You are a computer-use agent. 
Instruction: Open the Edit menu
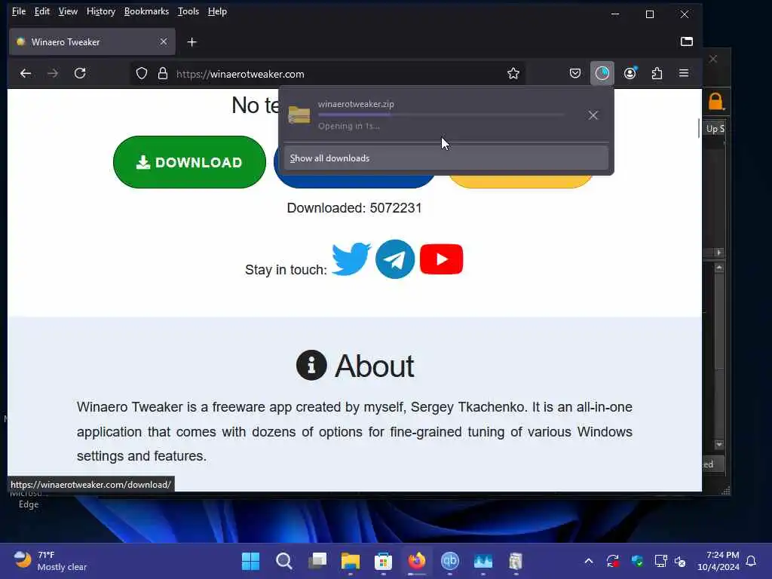coord(42,11)
